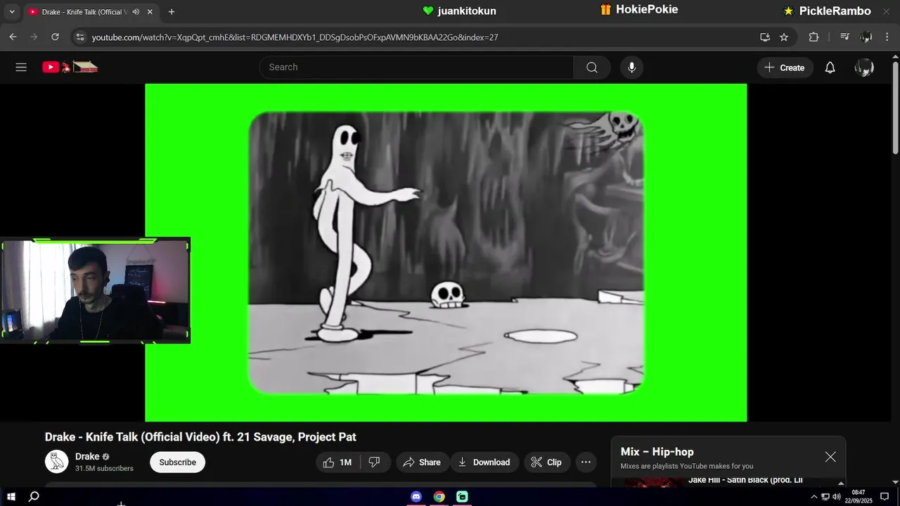Like the video with thumbs up

(337, 462)
